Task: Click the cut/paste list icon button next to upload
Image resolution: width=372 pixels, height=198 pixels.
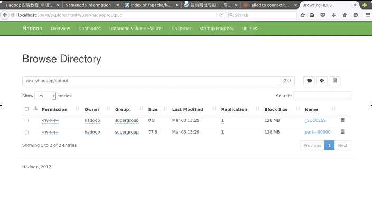Action: click(334, 81)
